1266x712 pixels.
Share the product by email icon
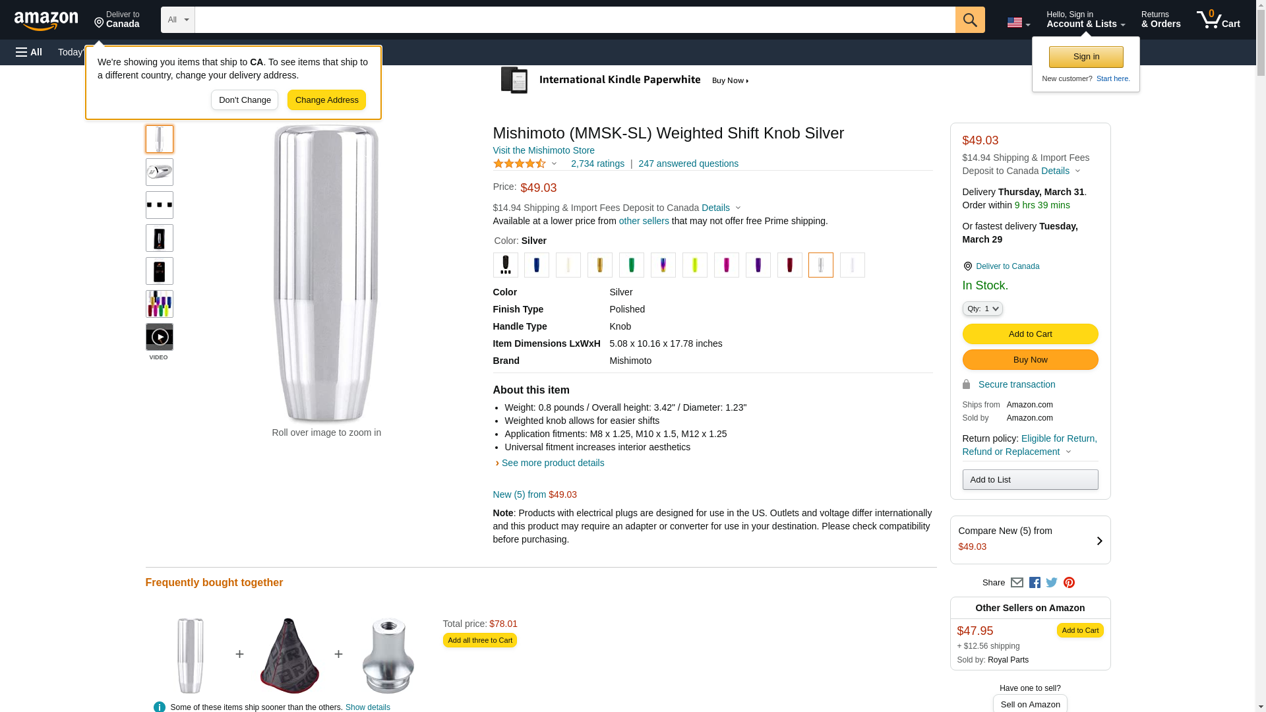tap(1017, 583)
